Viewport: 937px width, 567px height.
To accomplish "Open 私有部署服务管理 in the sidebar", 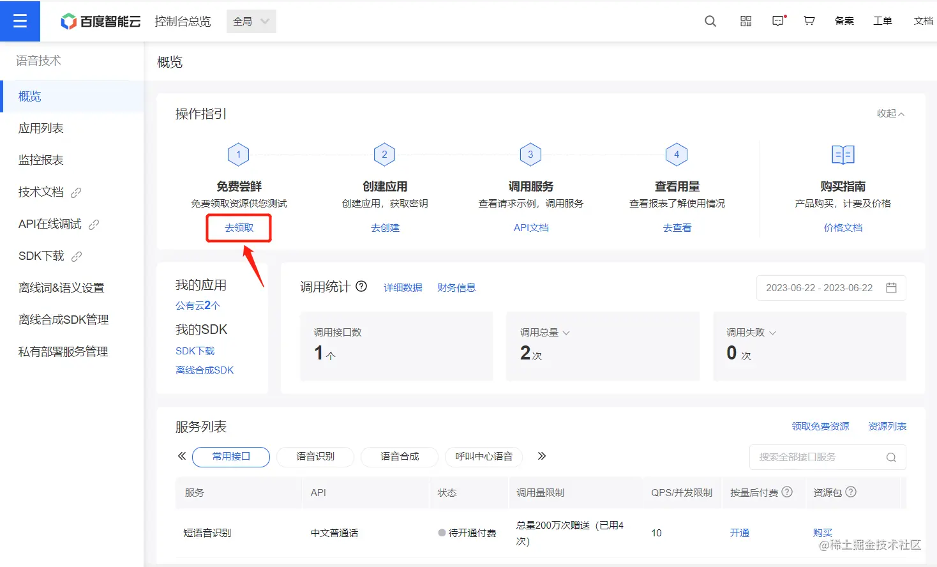I will tap(72, 352).
